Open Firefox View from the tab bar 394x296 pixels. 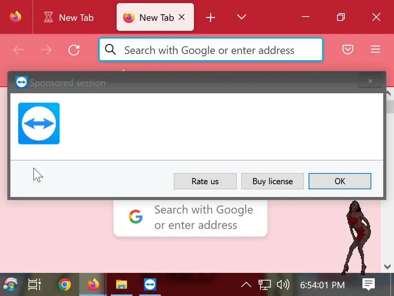[x=15, y=17]
